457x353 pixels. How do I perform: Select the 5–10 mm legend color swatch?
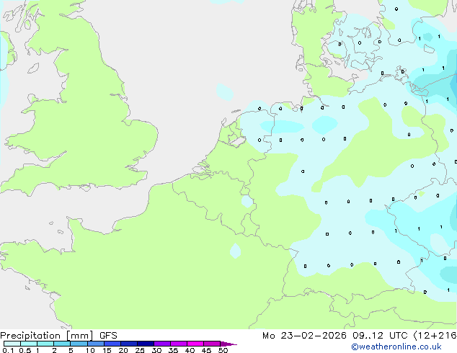pos(79,344)
